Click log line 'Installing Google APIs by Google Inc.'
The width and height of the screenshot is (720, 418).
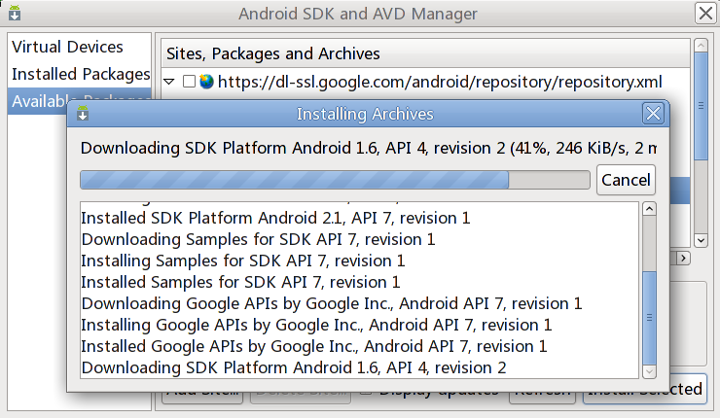[316, 325]
